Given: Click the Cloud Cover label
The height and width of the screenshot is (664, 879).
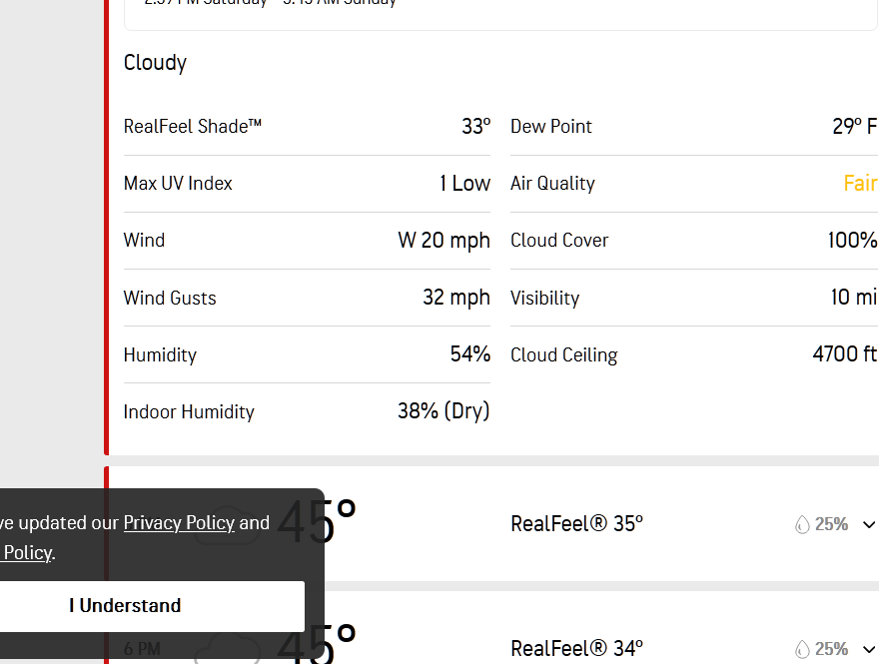Looking at the screenshot, I should 559,241.
